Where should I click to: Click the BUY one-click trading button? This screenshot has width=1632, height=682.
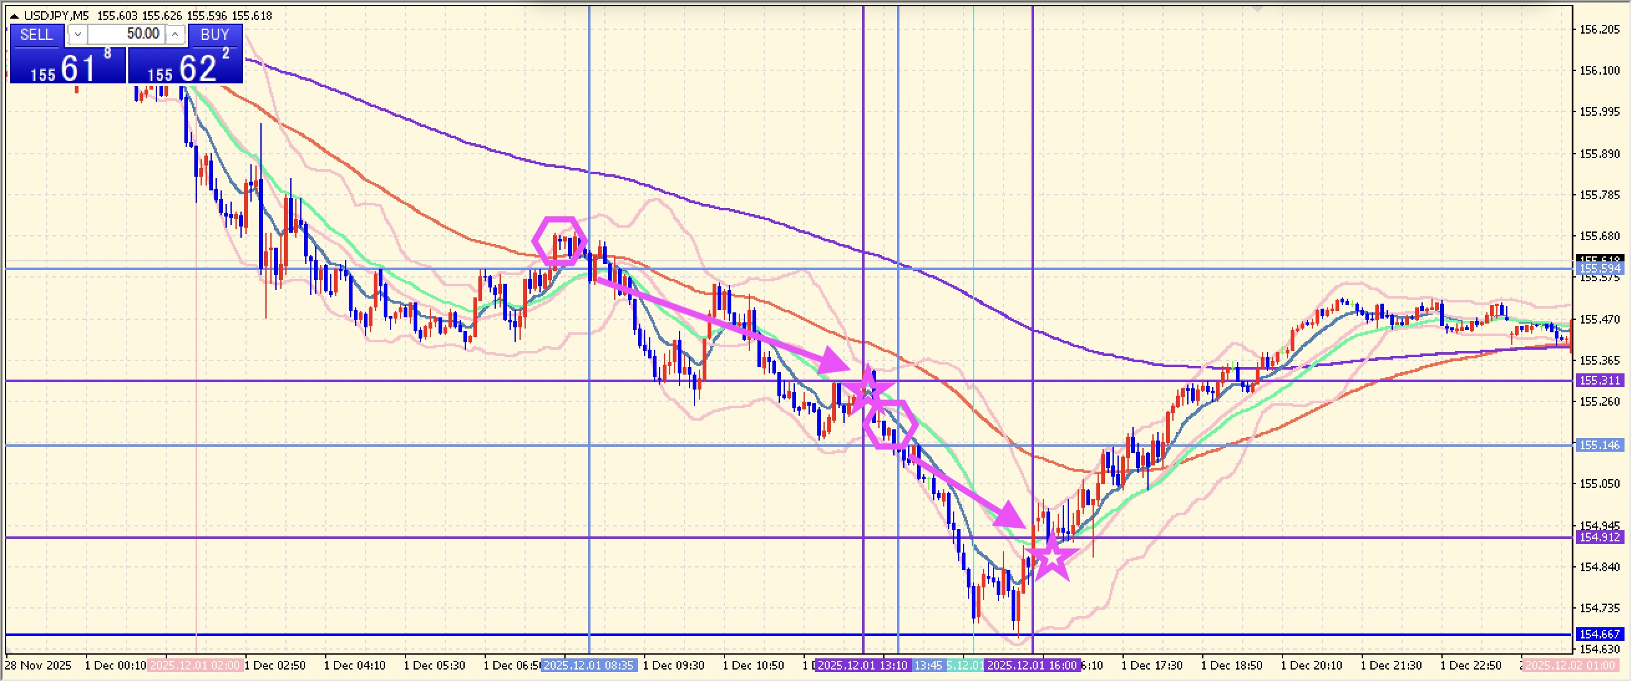coord(214,35)
